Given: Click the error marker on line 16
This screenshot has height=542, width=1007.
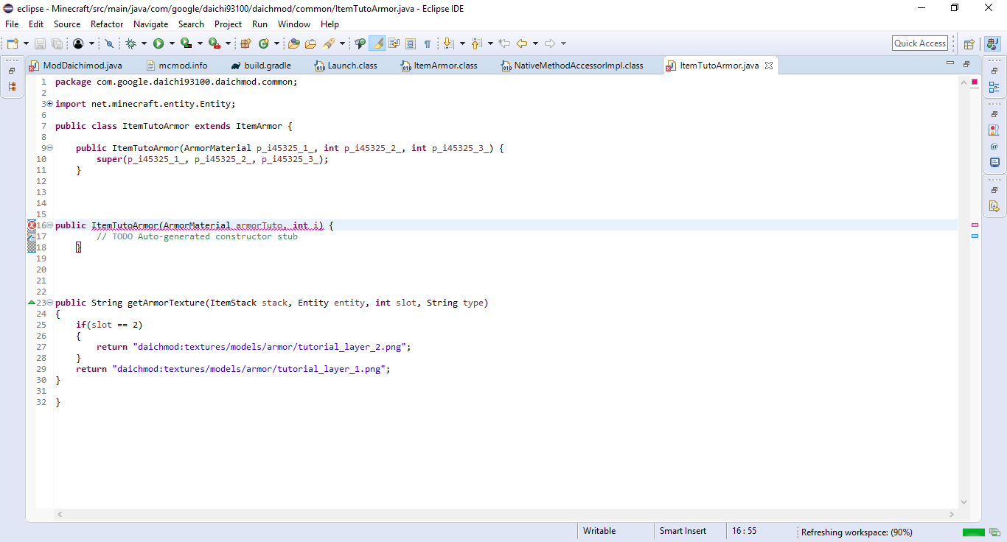Looking at the screenshot, I should coord(32,225).
